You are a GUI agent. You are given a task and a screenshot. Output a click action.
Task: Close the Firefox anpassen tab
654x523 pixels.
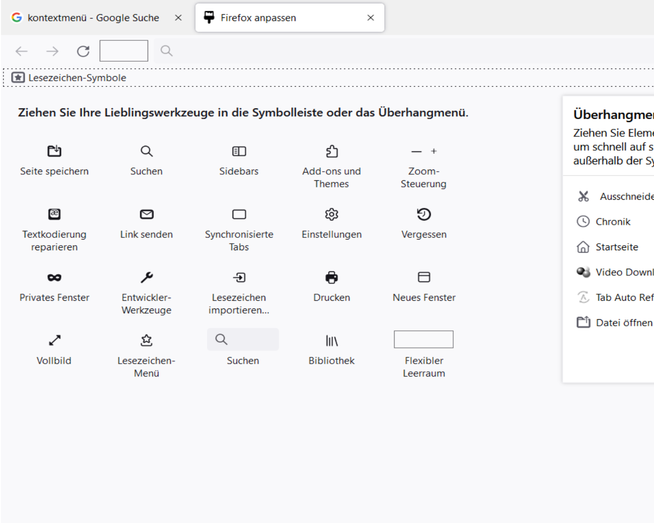(370, 18)
